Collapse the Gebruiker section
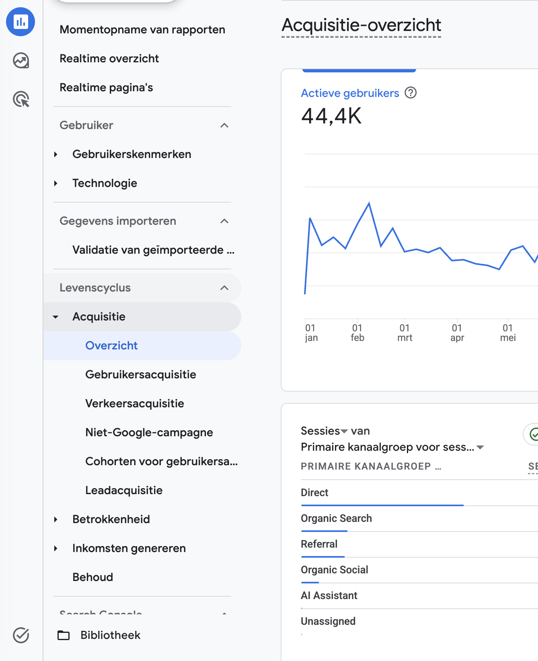 [224, 125]
